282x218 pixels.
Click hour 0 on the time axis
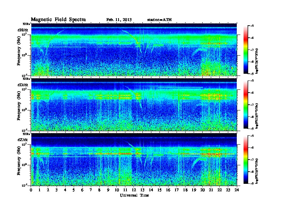pyautogui.click(x=31, y=190)
